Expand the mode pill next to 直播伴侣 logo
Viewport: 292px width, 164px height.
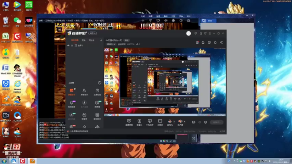(x=93, y=33)
